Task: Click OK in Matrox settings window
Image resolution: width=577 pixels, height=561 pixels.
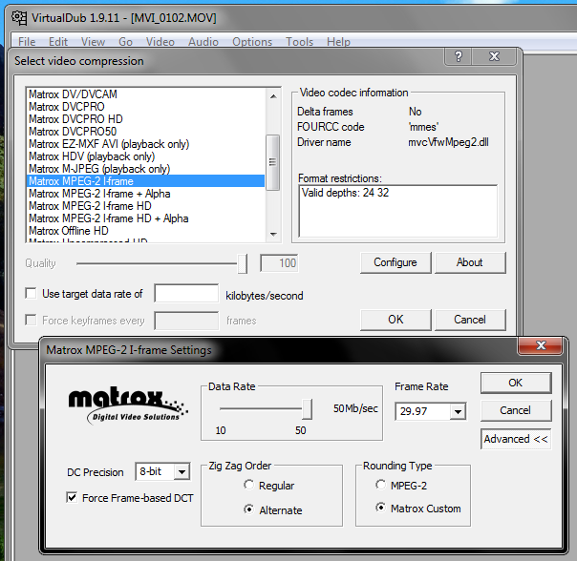Action: pyautogui.click(x=516, y=383)
